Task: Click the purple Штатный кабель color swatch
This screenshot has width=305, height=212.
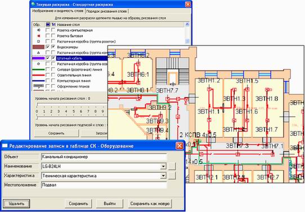Action: (38, 58)
